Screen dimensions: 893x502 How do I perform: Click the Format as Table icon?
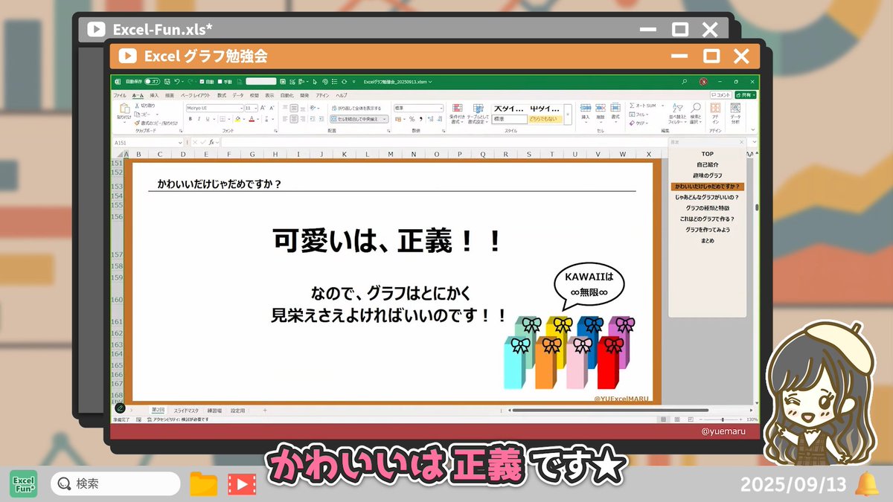click(478, 108)
